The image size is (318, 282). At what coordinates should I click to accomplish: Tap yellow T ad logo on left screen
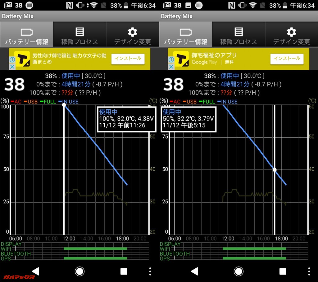(22, 59)
